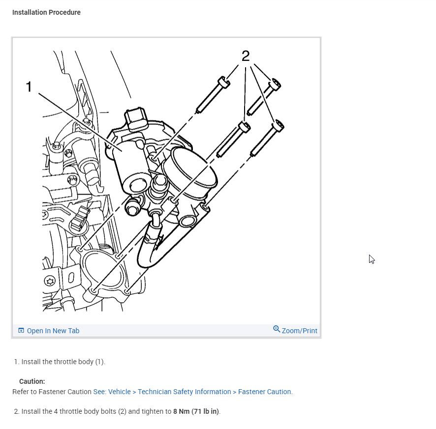Click the bold Caution: label

(32, 381)
